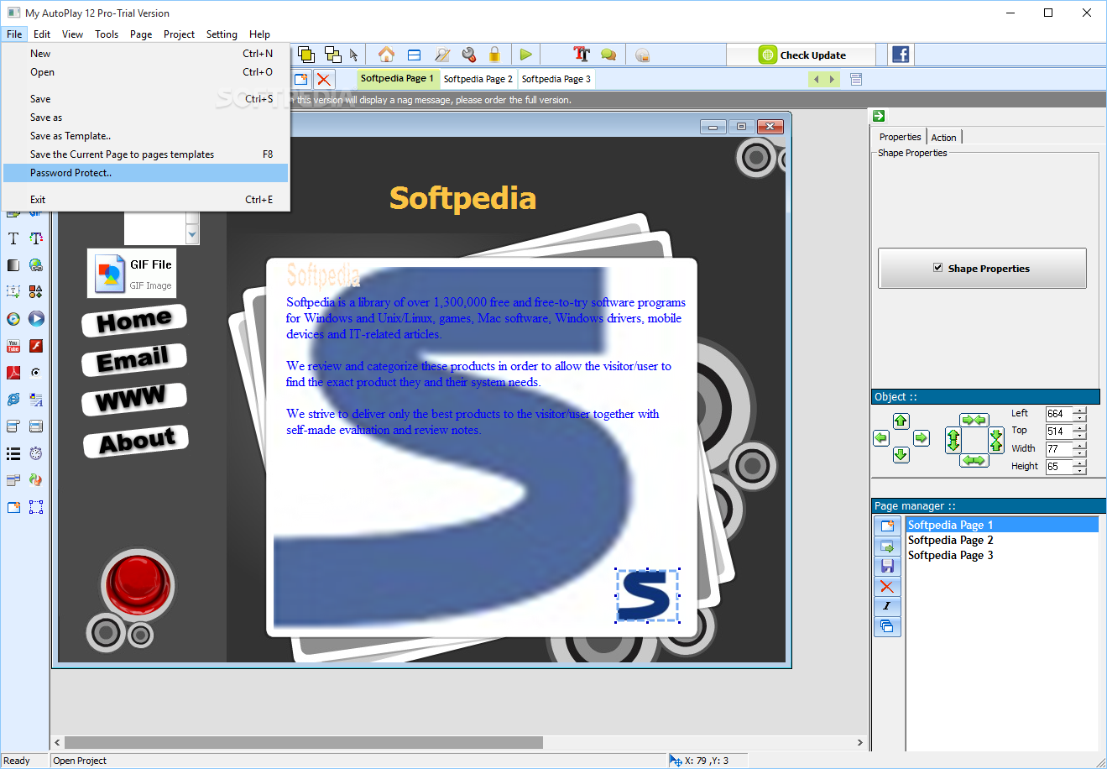Screen dimensions: 1107x769
Task: Click the blue round play button object icon
Action: [x=36, y=319]
